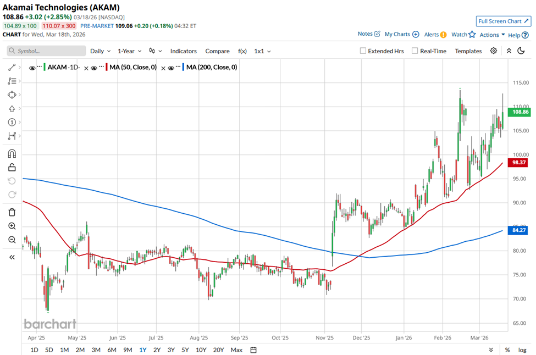
Task: Toggle visibility of AKAM price series
Action: click(x=32, y=68)
